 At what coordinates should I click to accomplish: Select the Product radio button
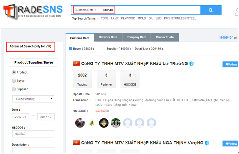tap(14, 72)
